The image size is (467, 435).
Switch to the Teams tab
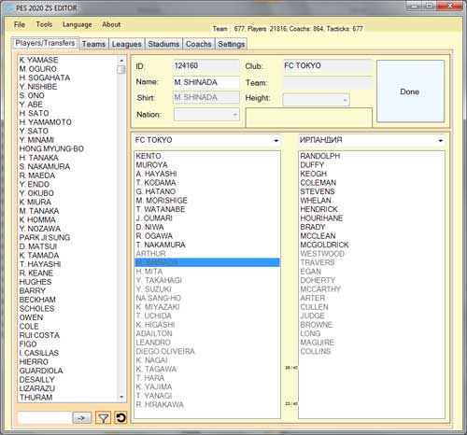pyautogui.click(x=93, y=44)
